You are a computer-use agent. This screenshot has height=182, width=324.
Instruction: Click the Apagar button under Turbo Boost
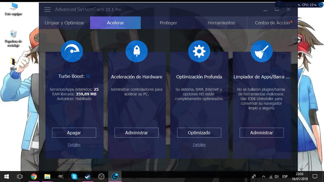pos(74,132)
